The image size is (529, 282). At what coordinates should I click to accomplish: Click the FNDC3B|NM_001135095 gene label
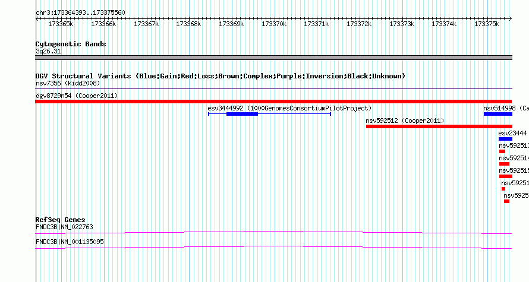pyautogui.click(x=70, y=242)
